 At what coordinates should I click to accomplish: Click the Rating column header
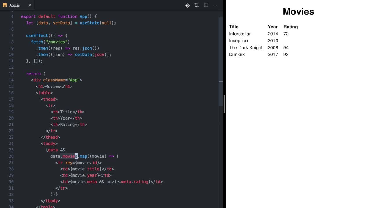pos(290,27)
